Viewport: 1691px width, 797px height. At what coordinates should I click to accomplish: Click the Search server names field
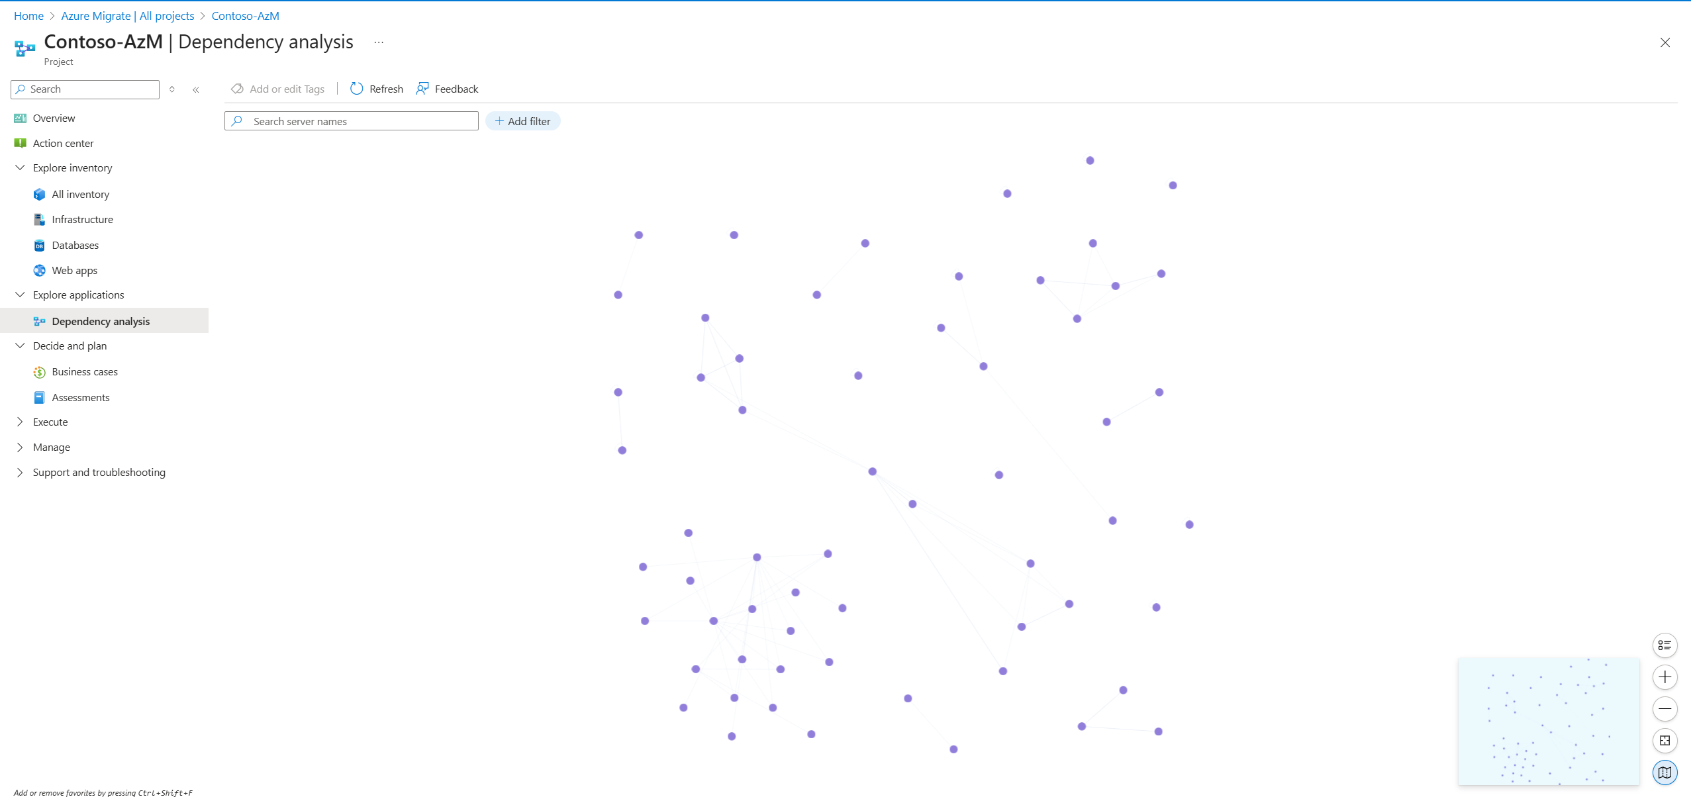[361, 121]
